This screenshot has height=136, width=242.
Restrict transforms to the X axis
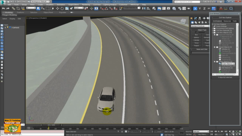tap(195, 8)
